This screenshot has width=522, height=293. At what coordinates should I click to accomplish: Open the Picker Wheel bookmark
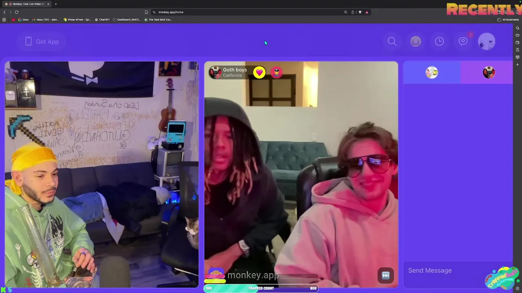77,20
